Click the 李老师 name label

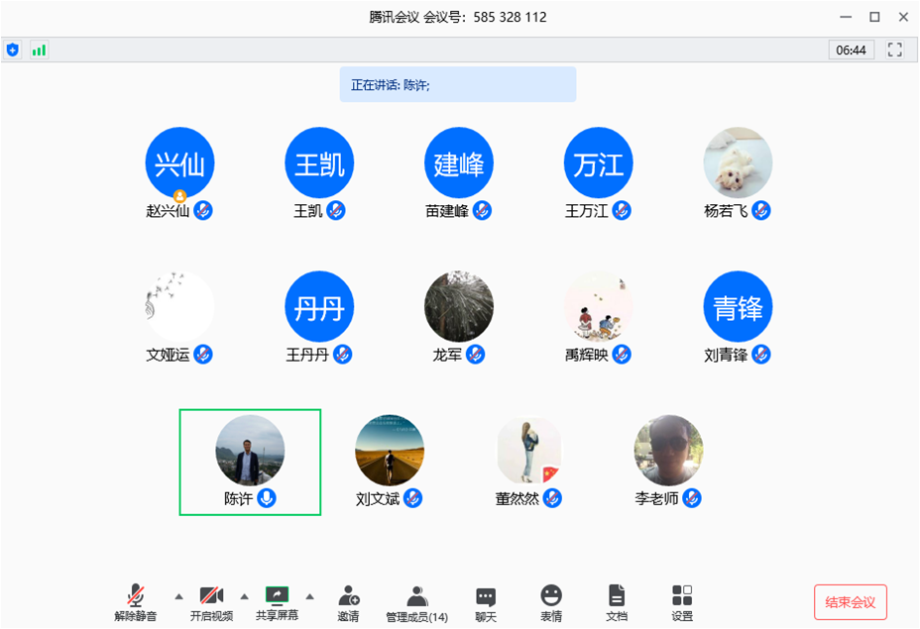[x=656, y=499]
